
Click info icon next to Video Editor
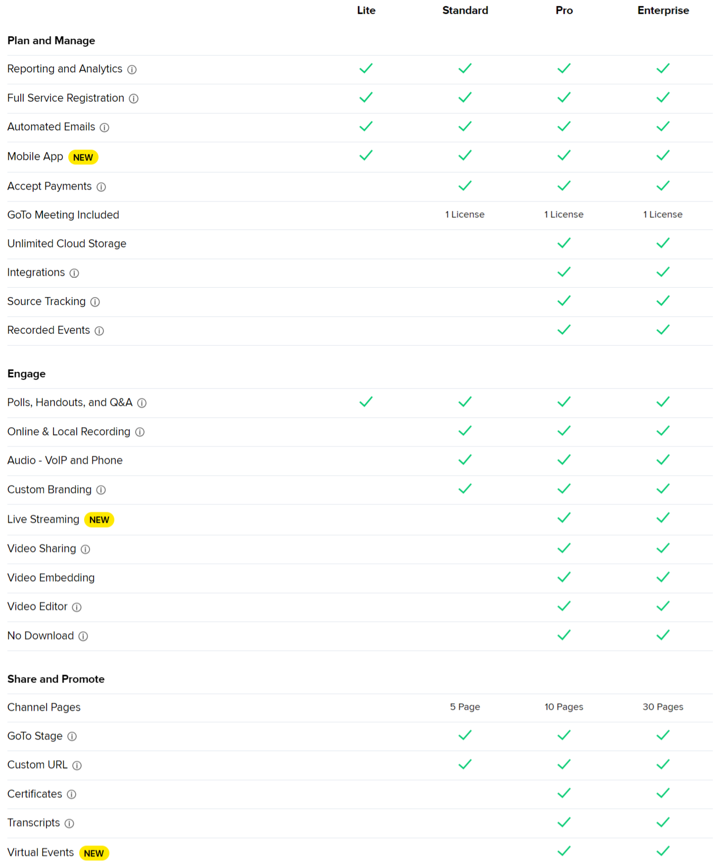(x=77, y=608)
